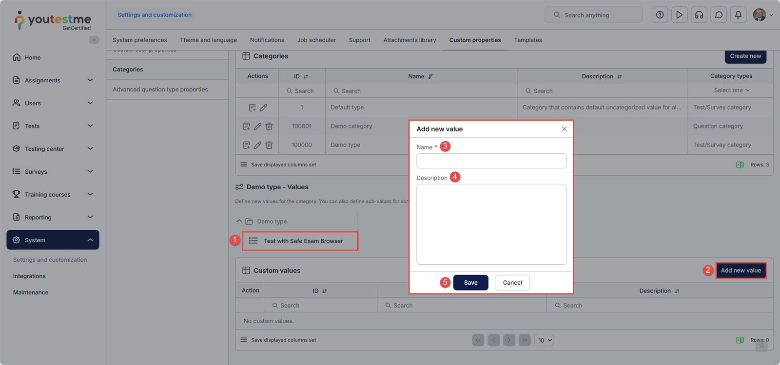This screenshot has width=780, height=365.
Task: Collapse the sidebar with double-arrow icon
Action: pos(94,40)
